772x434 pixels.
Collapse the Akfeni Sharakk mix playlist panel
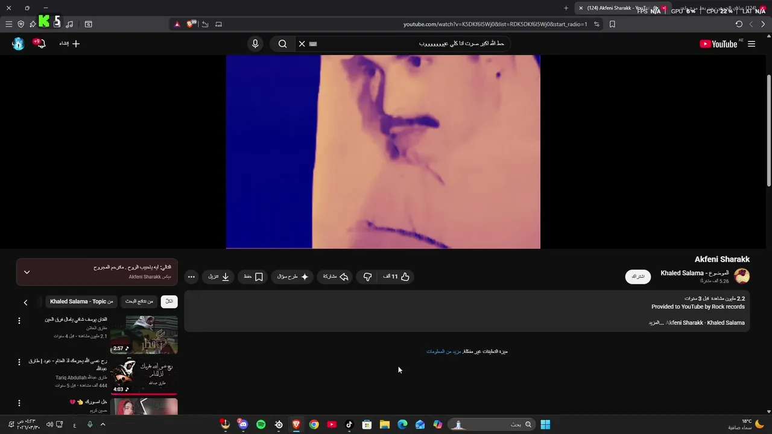[27, 272]
